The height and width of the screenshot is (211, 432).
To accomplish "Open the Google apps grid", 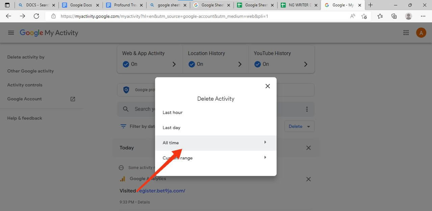I will 406,32.
